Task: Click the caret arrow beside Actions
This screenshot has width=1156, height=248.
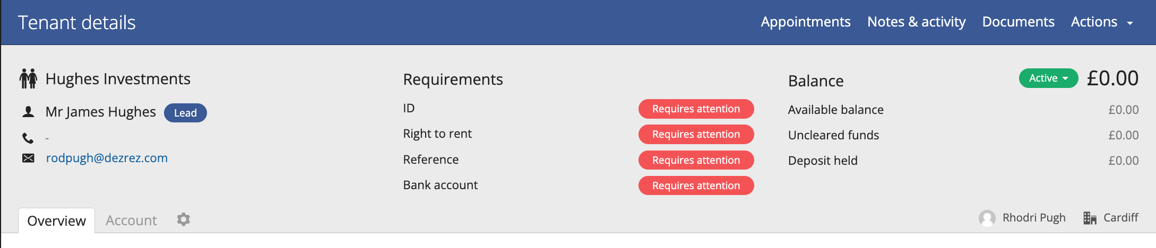Action: click(x=1129, y=23)
